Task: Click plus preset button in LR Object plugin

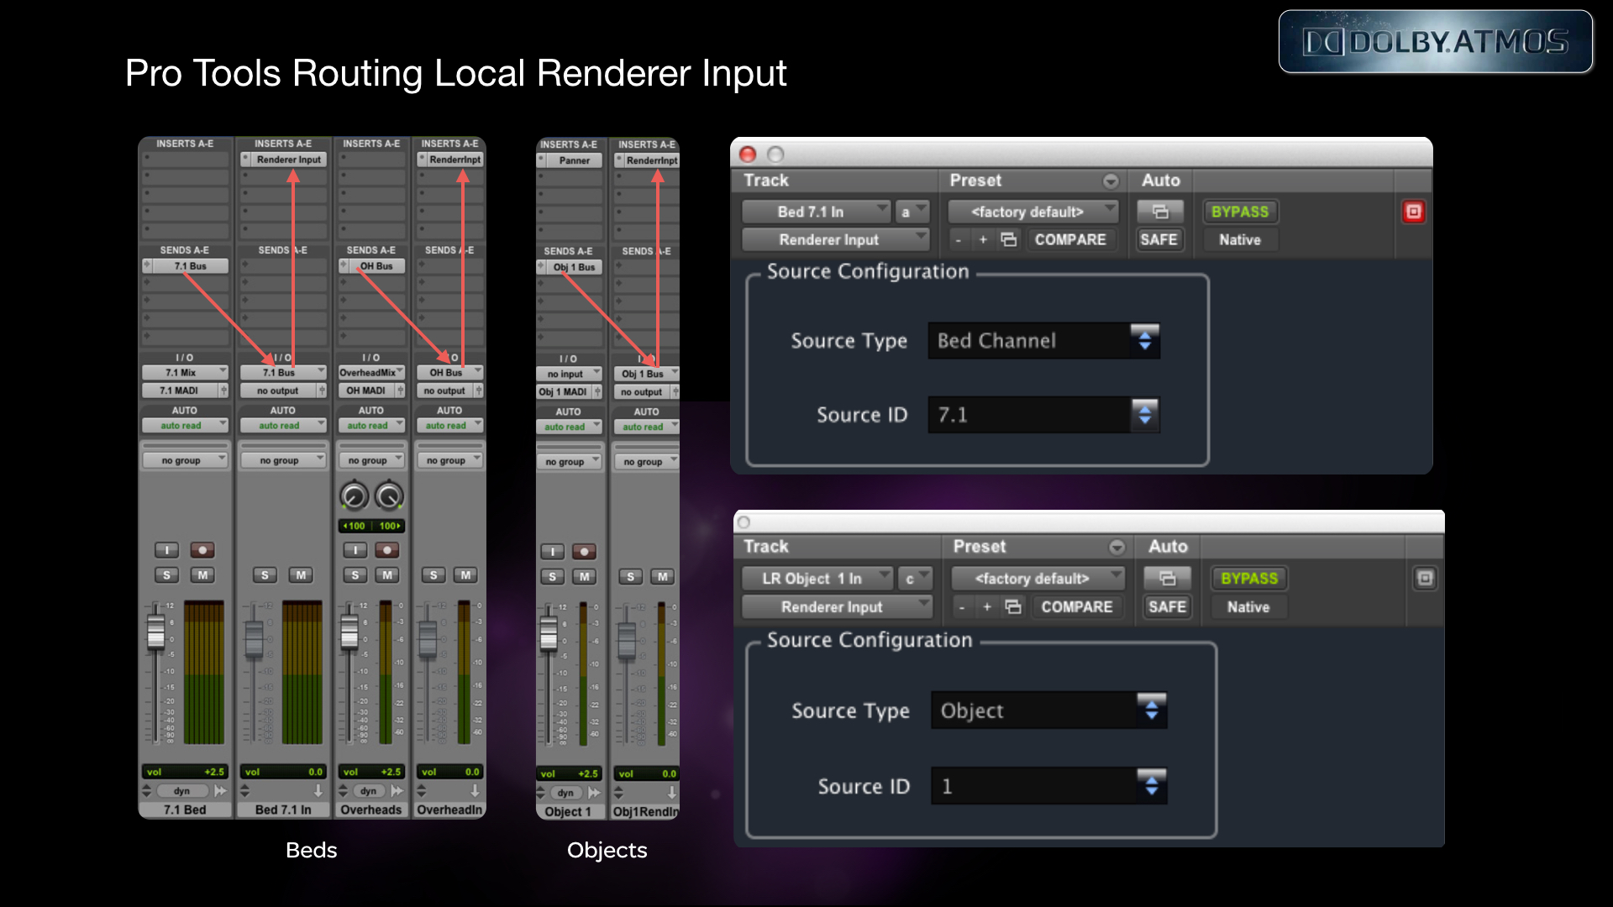Action: [x=987, y=607]
